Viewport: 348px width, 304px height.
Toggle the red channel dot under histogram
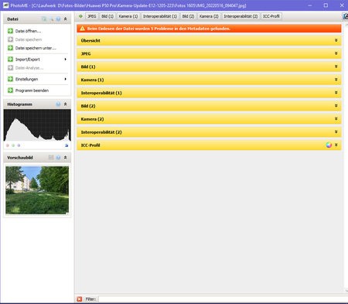8,145
